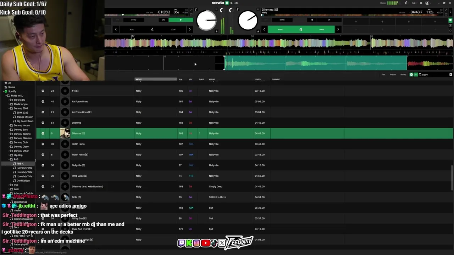
Task: Select the All crate
Action: click(x=10, y=83)
